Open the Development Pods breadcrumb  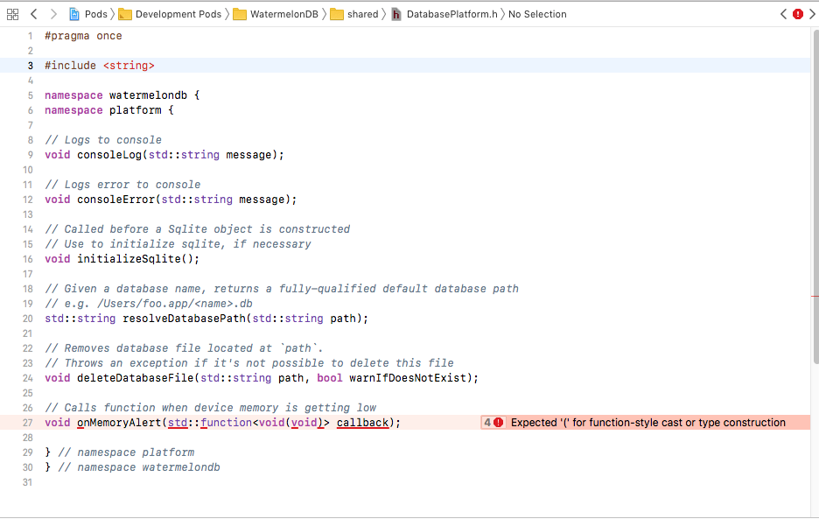(178, 14)
